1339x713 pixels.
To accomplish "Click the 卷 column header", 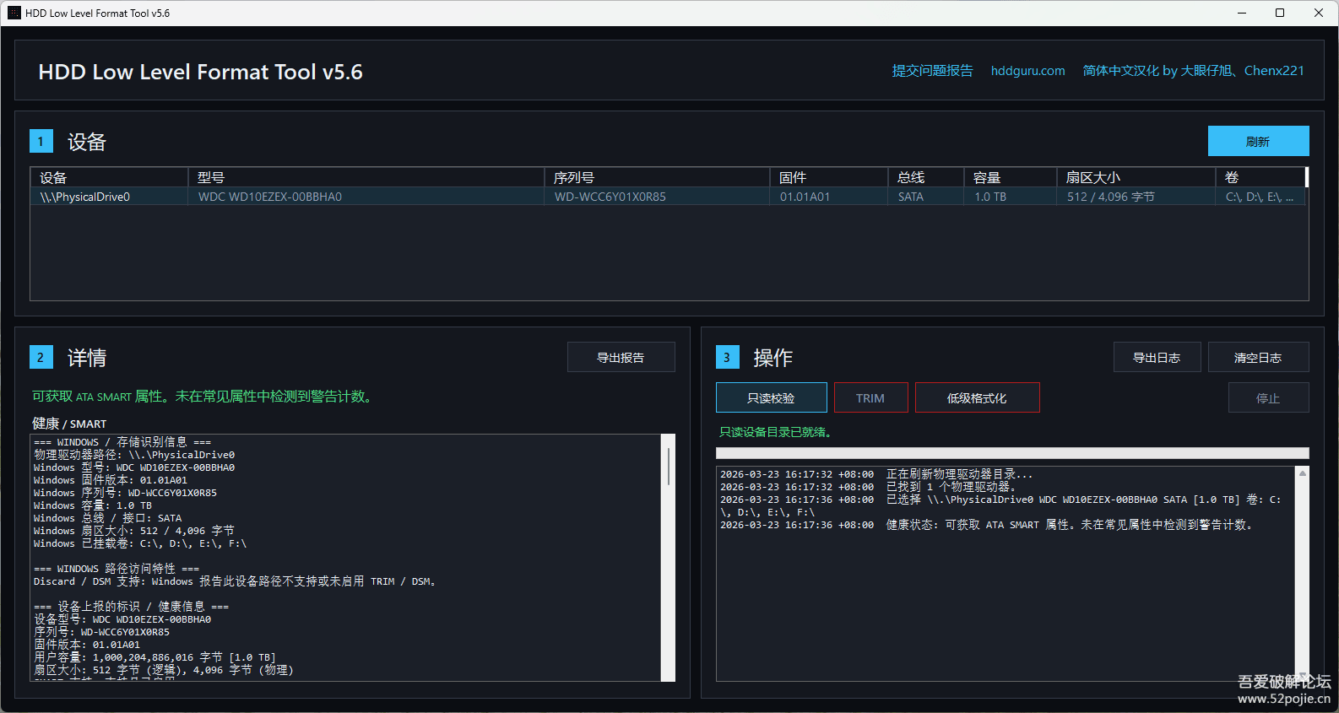I will [1260, 177].
